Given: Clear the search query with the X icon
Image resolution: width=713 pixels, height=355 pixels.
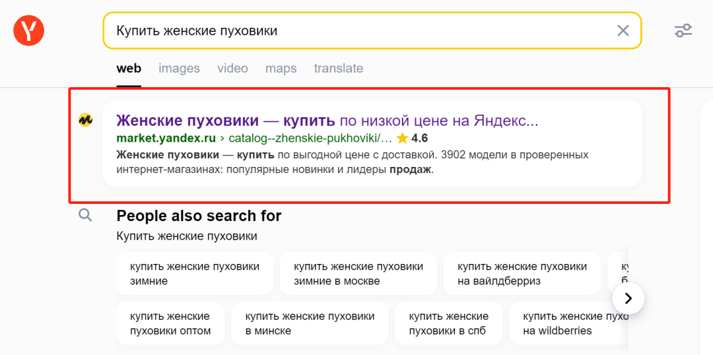Looking at the screenshot, I should pos(623,30).
